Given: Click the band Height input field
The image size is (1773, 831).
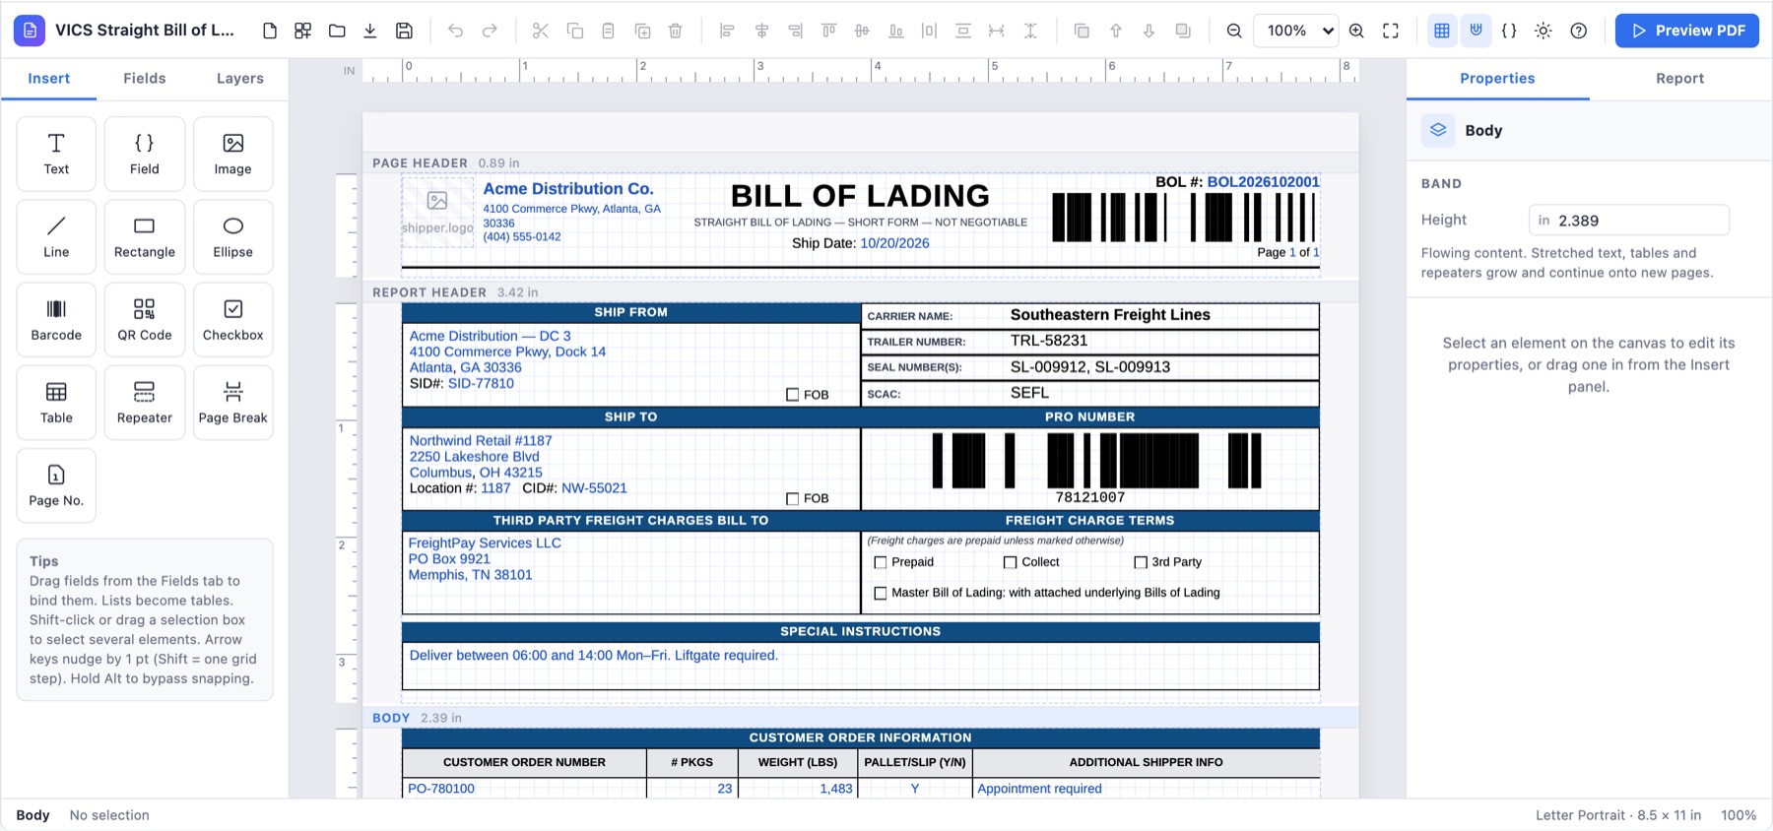Looking at the screenshot, I should (1629, 221).
